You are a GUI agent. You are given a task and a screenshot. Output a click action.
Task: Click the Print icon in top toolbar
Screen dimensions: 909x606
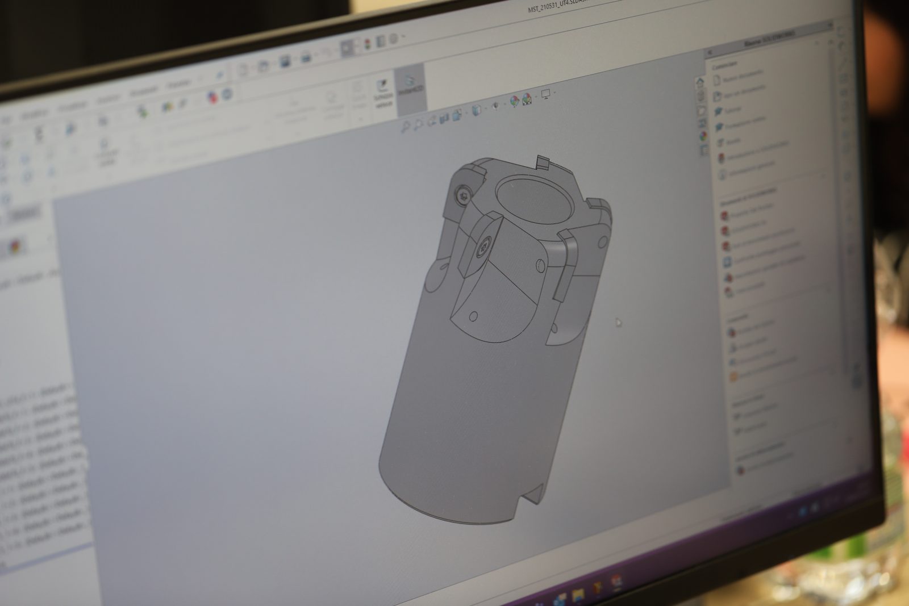(306, 57)
